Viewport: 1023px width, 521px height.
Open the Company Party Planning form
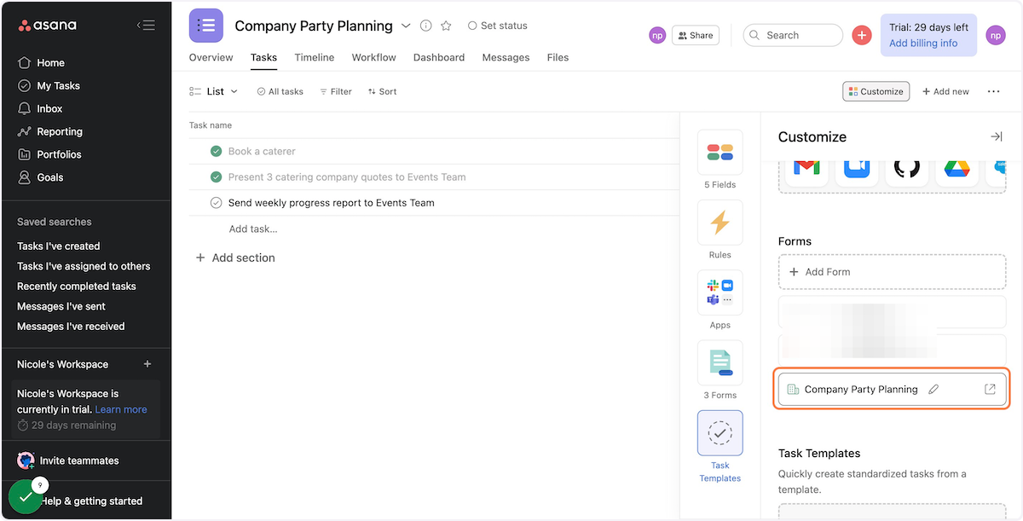tap(893, 389)
